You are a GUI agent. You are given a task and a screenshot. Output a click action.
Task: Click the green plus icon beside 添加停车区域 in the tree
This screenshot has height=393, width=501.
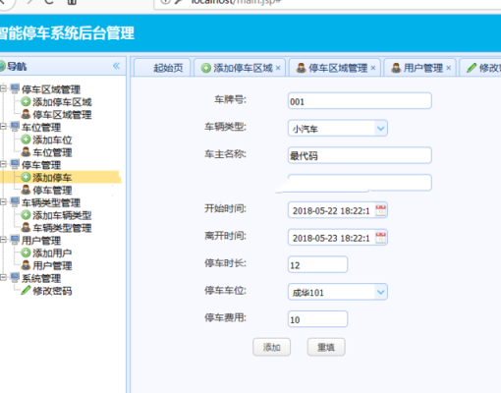tap(26, 102)
